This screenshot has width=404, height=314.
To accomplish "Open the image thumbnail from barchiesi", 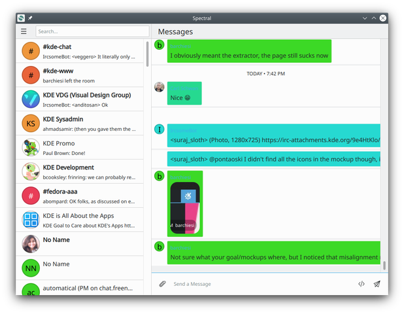I will point(185,208).
